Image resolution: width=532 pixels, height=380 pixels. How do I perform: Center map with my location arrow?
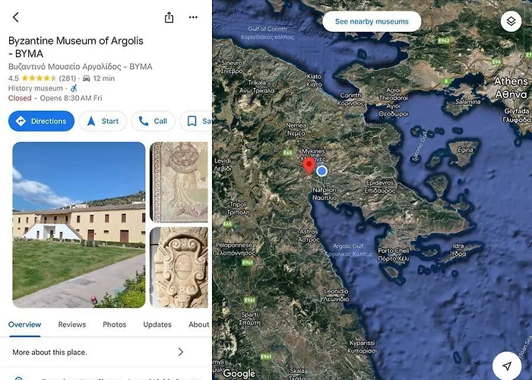(x=507, y=366)
